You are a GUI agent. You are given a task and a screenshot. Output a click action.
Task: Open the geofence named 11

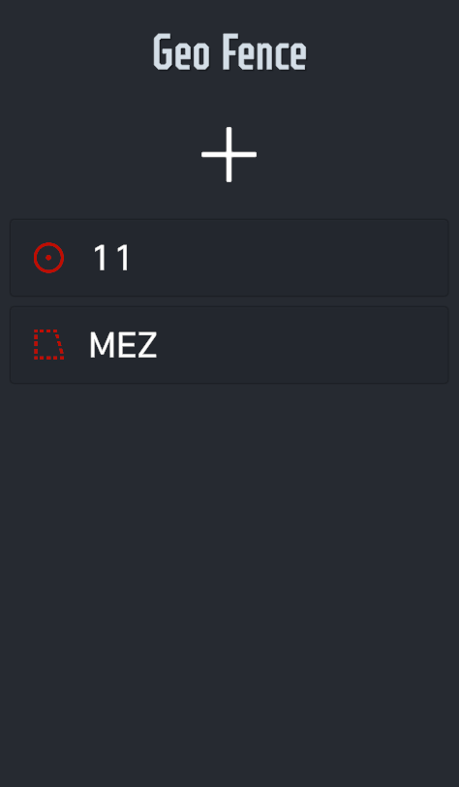229,258
